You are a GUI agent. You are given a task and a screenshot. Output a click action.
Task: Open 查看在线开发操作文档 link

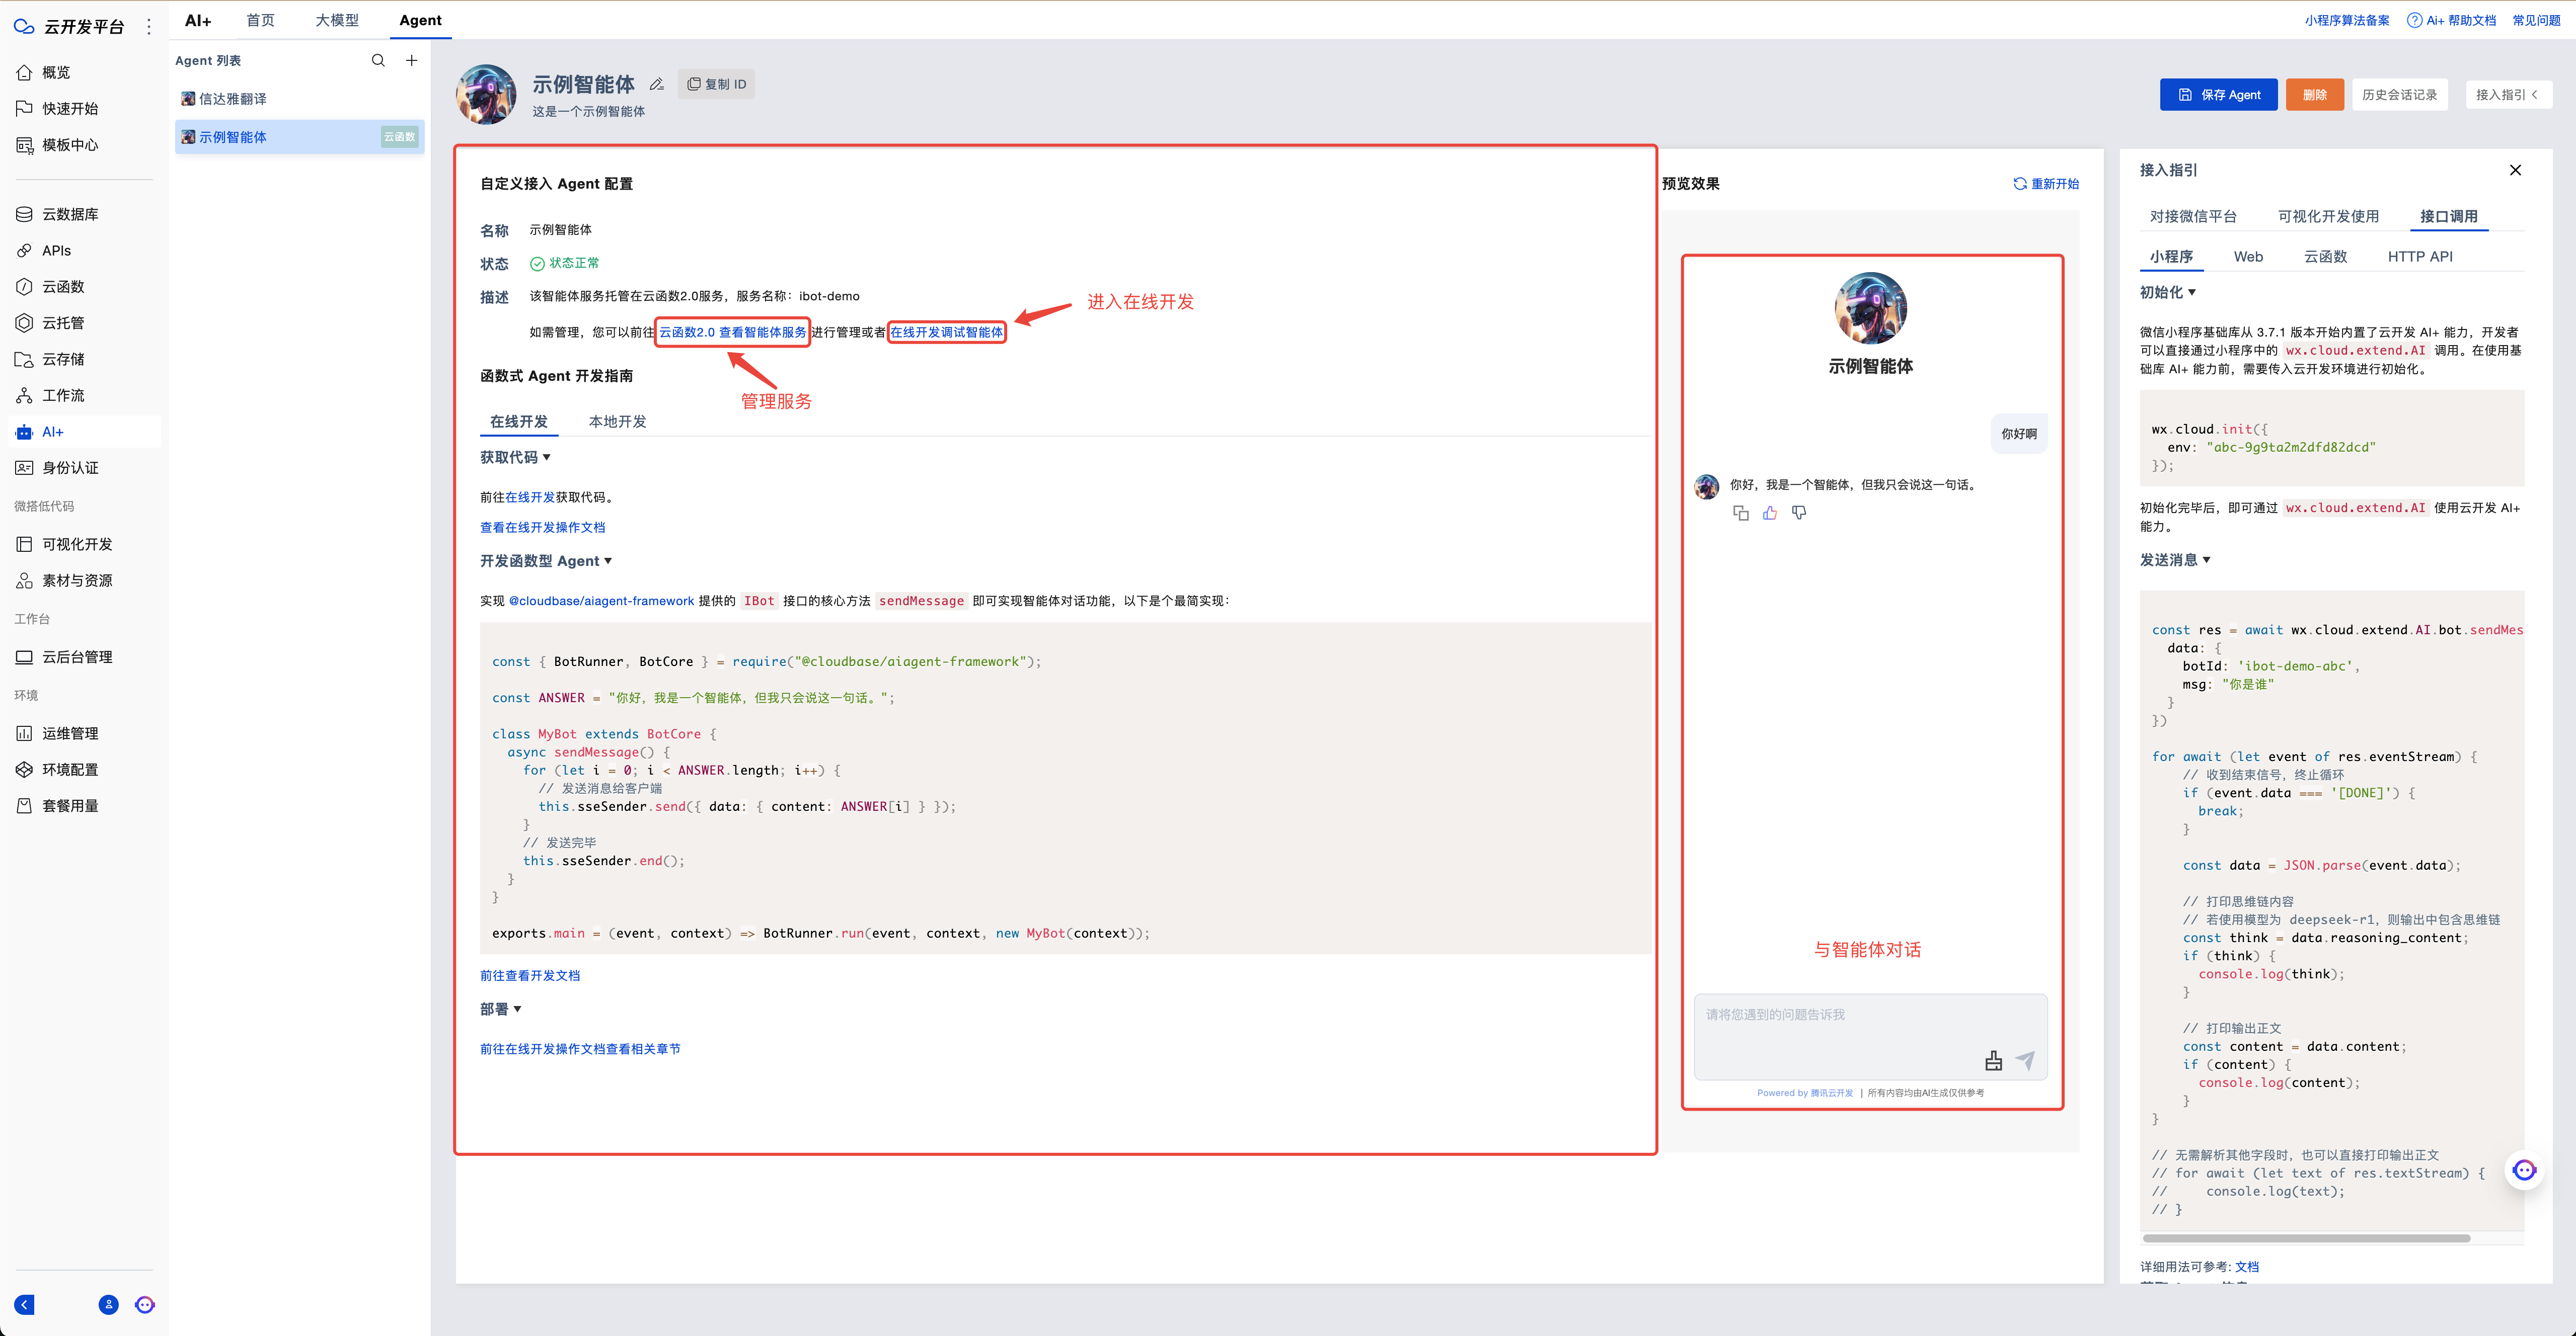(x=542, y=527)
